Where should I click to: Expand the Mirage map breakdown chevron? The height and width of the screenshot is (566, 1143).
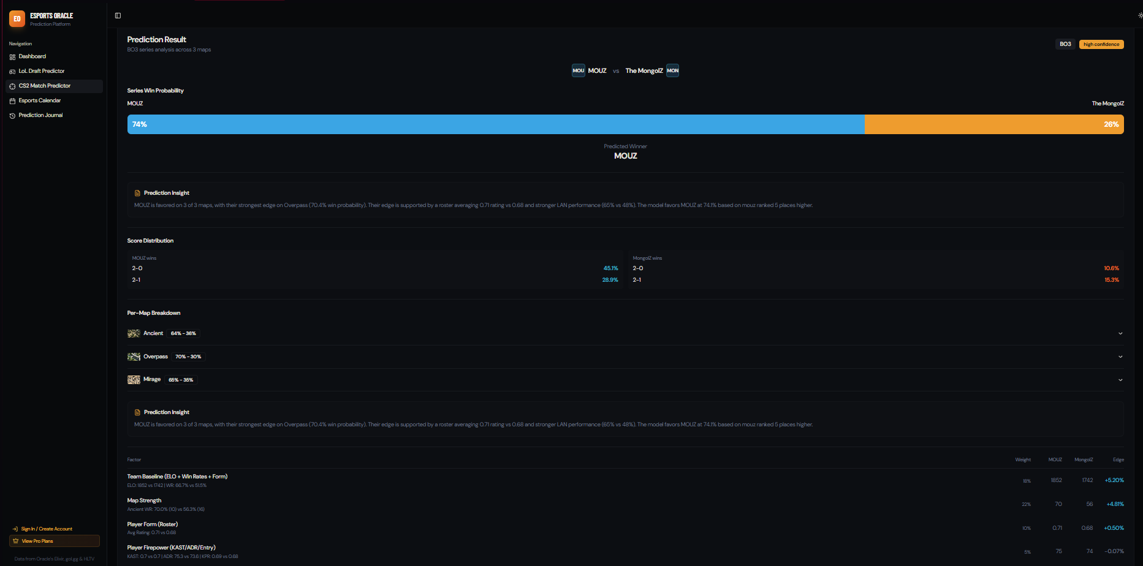click(x=1120, y=380)
